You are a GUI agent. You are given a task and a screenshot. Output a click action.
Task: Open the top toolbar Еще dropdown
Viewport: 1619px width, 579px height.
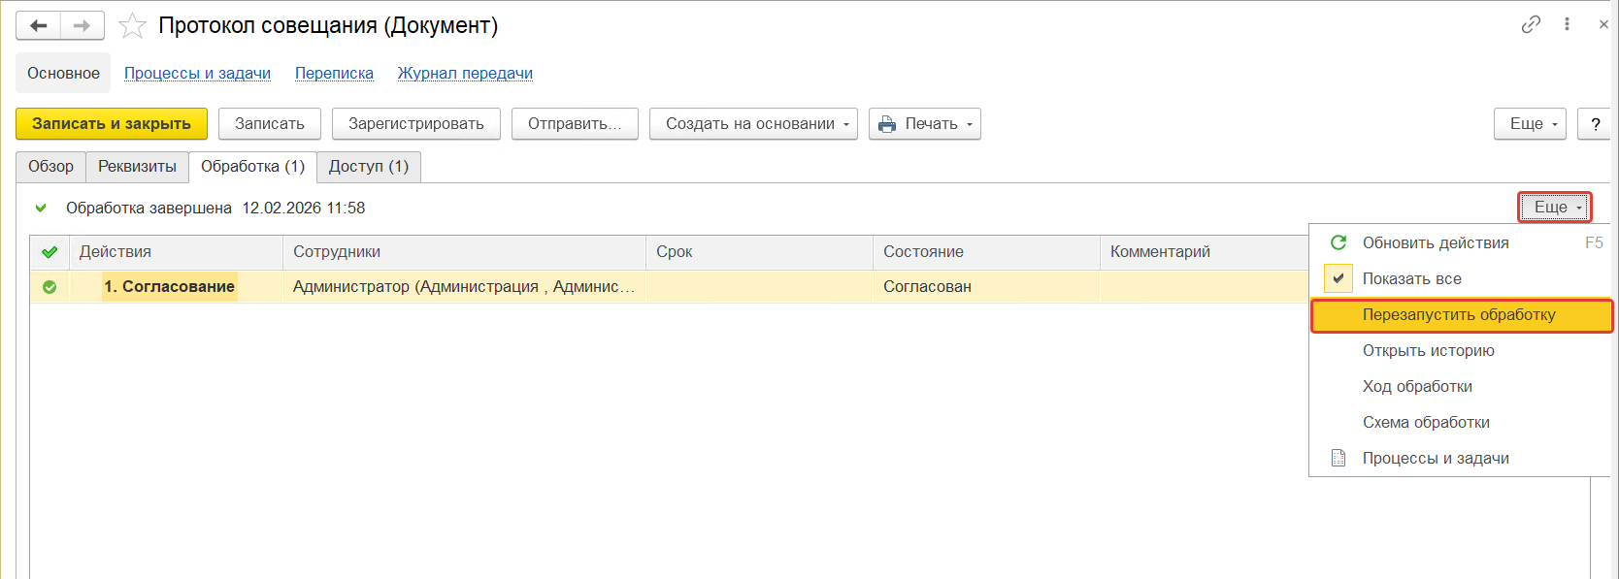[1530, 124]
